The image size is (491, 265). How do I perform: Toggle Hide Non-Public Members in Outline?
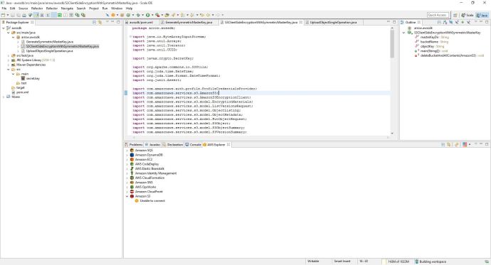[x=463, y=22]
